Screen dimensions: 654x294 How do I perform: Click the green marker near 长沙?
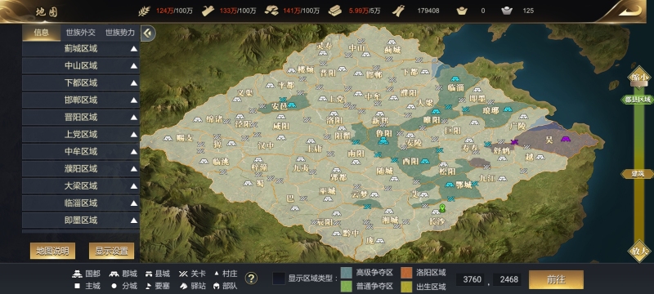click(442, 207)
